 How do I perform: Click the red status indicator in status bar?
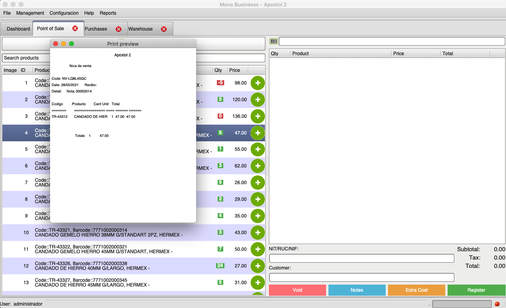click(497, 304)
